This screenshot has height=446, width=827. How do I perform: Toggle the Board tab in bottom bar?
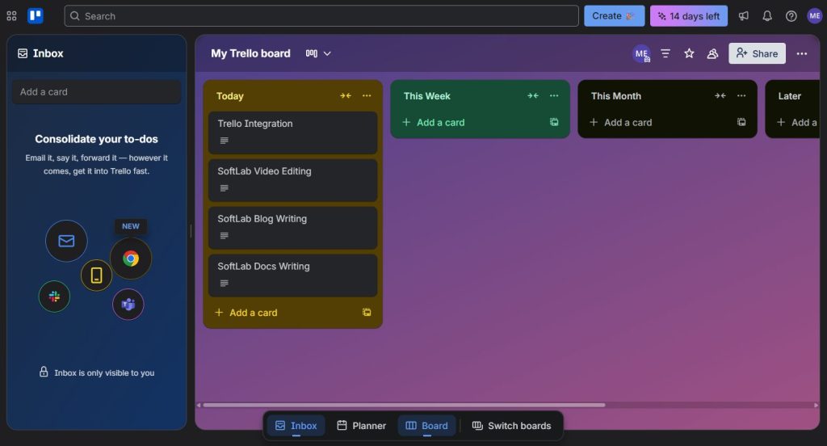click(426, 426)
